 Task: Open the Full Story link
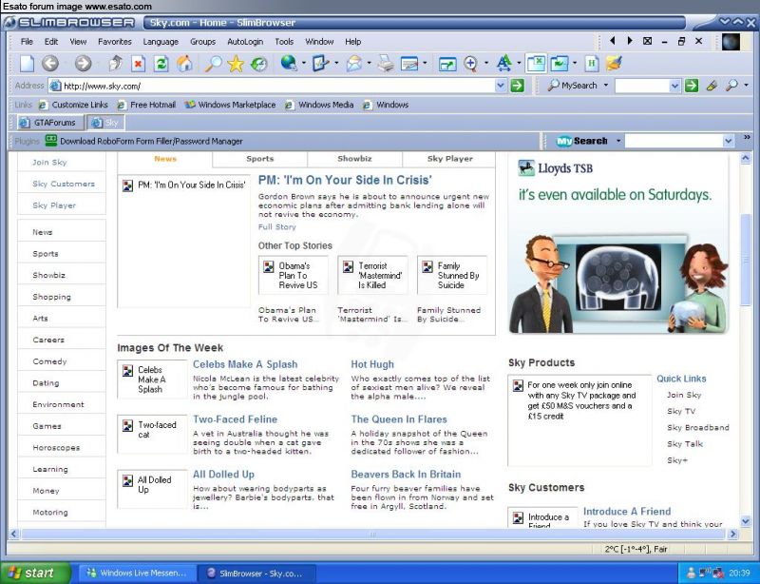276,226
